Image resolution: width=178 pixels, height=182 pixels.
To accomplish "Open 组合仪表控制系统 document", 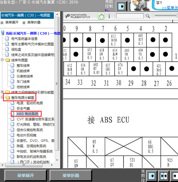I will click(x=30, y=130).
